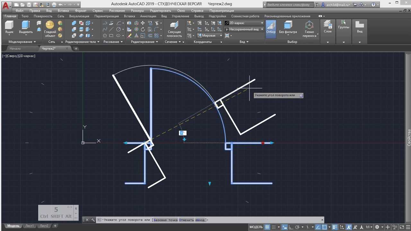Select the Polygon tool in Рисование panel

[x=105, y=36]
